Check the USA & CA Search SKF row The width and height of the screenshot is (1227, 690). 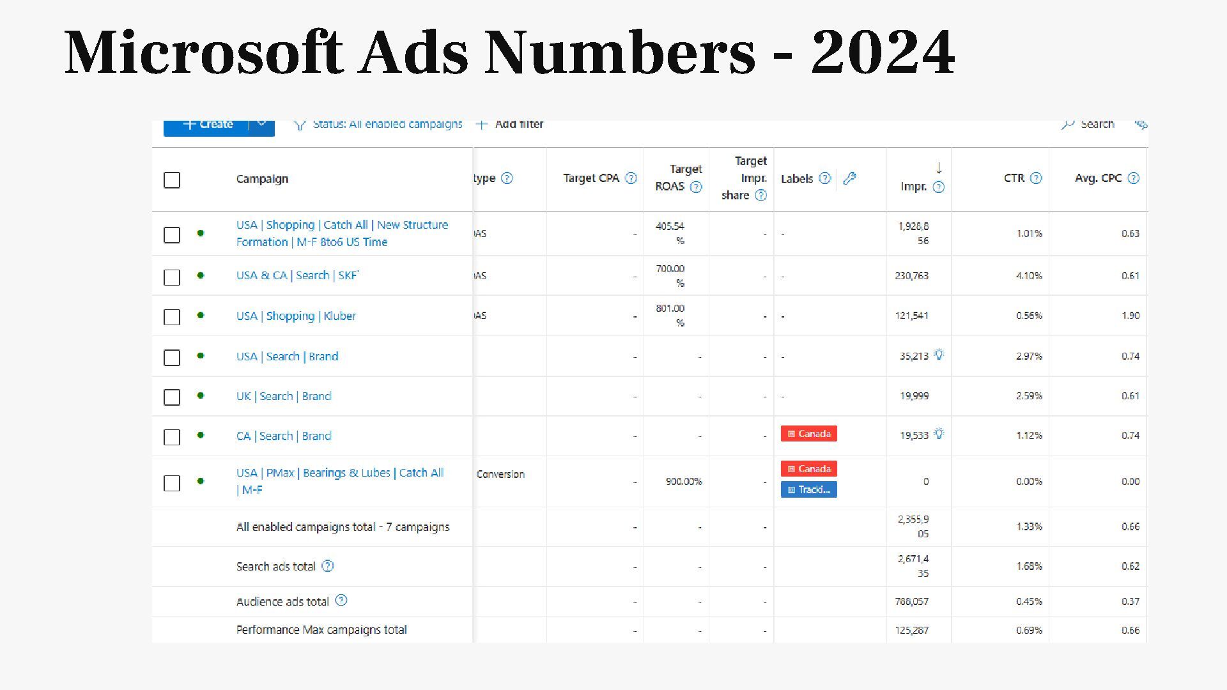tap(172, 277)
